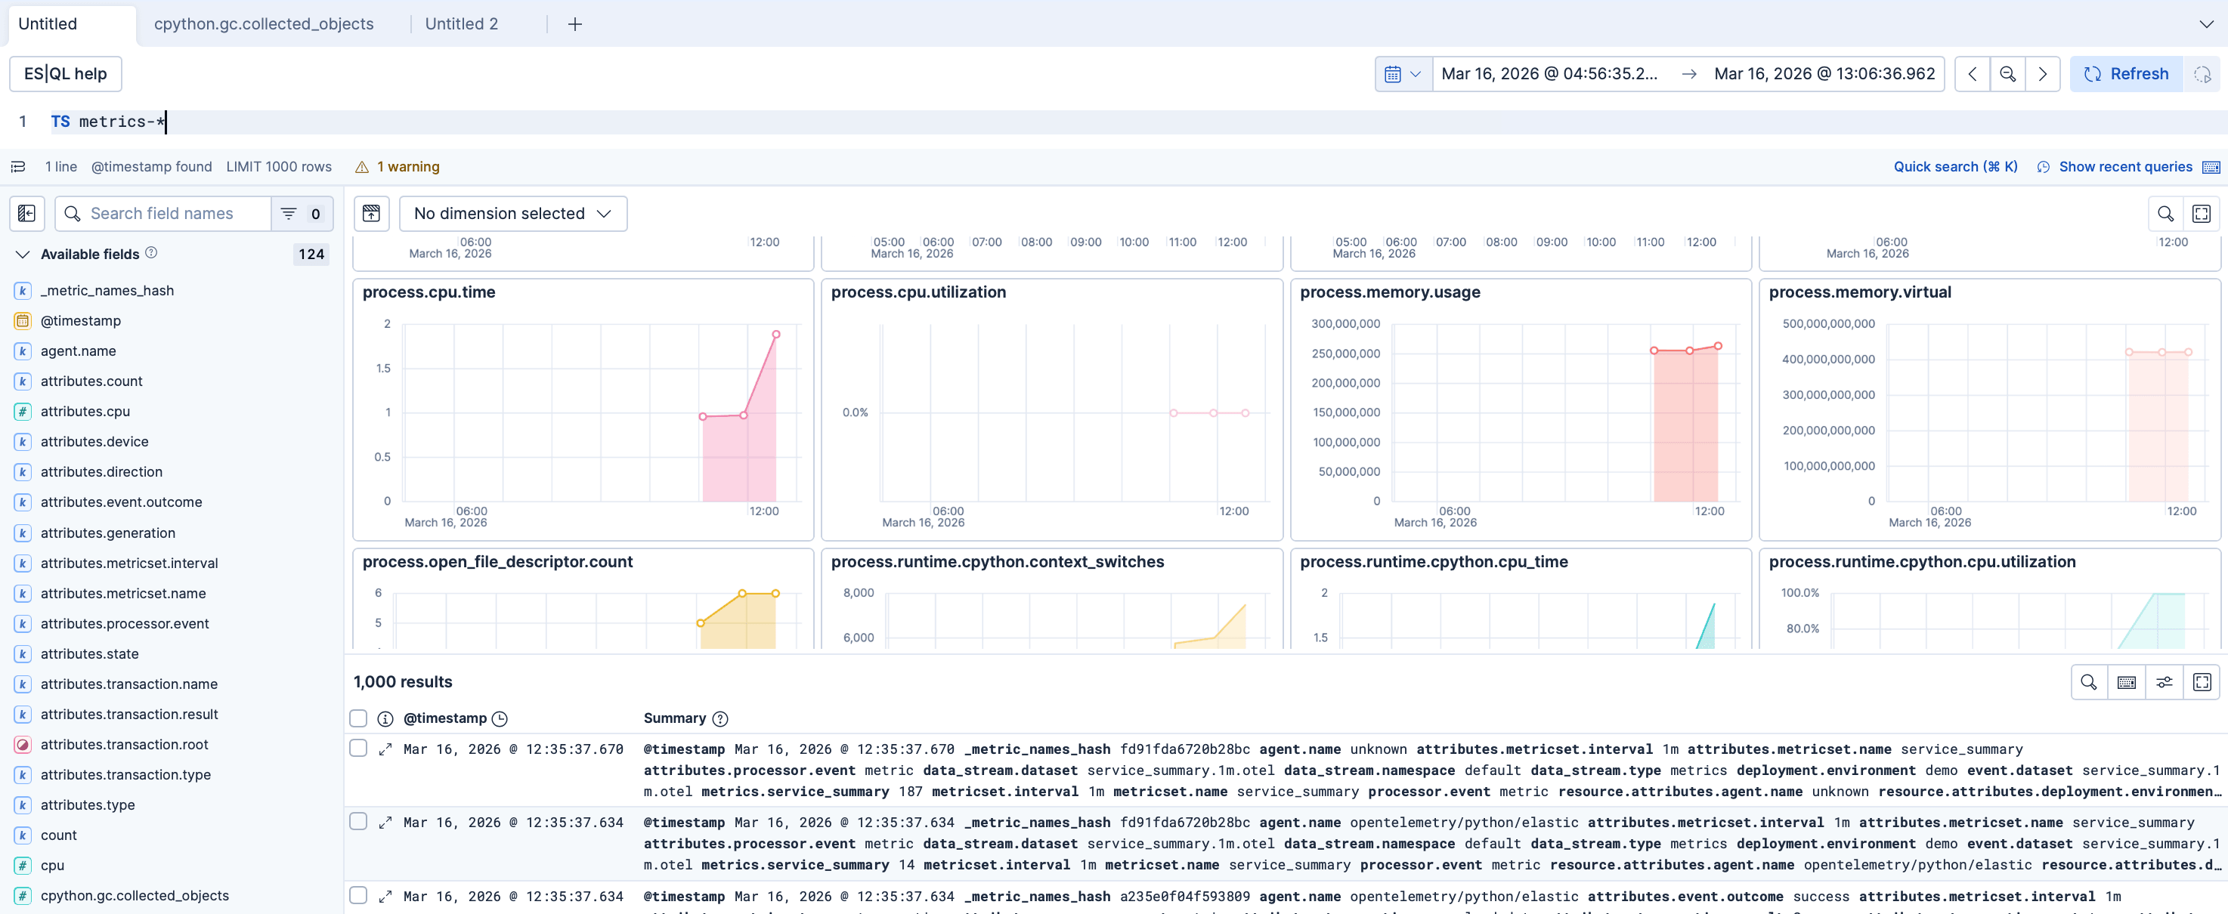This screenshot has width=2228, height=914.
Task: Enter fullscreen mode for the results table
Action: [2202, 681]
